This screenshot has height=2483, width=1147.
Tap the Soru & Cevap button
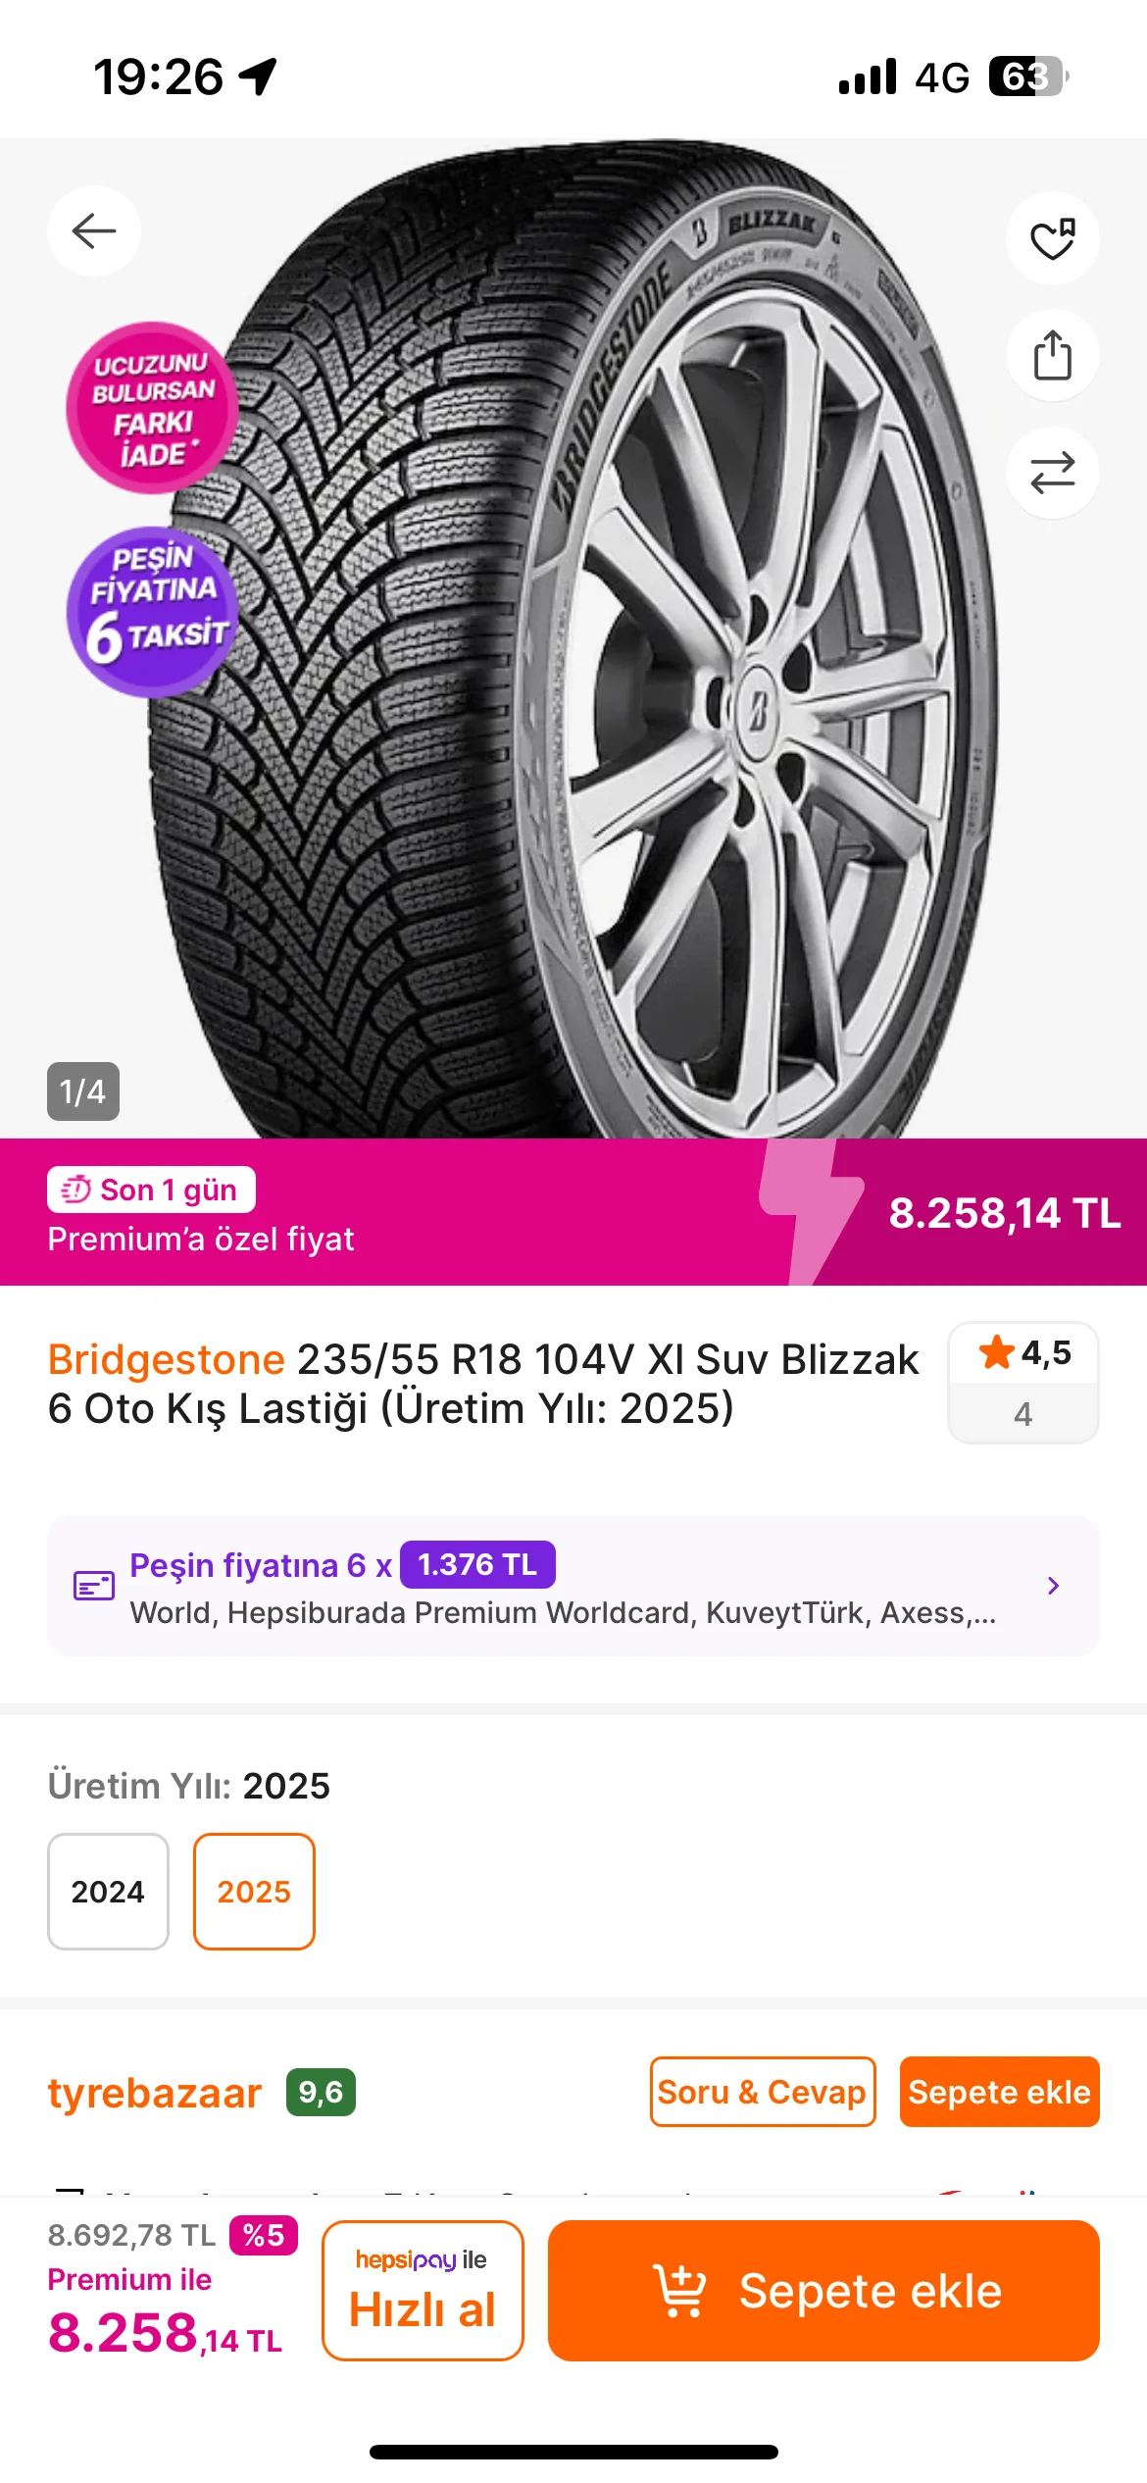(762, 2092)
